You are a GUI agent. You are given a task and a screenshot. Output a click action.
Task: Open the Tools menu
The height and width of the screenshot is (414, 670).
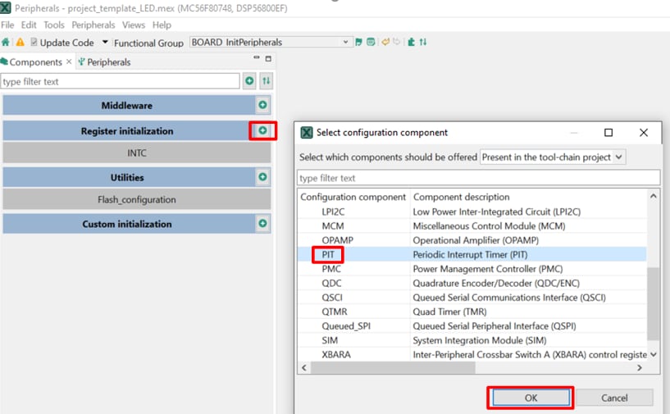[54, 25]
